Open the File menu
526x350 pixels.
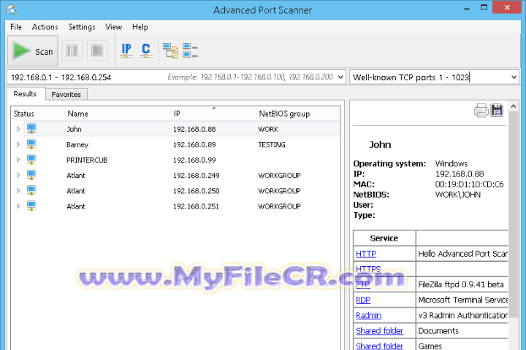[16, 27]
